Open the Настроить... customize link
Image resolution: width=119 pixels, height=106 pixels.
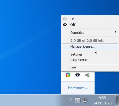click(x=78, y=88)
